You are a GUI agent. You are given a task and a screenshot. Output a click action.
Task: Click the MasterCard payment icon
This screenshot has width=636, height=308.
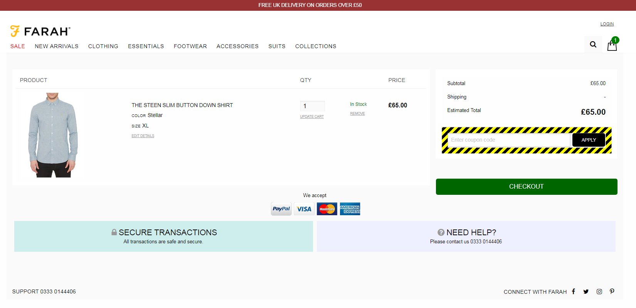pyautogui.click(x=327, y=209)
